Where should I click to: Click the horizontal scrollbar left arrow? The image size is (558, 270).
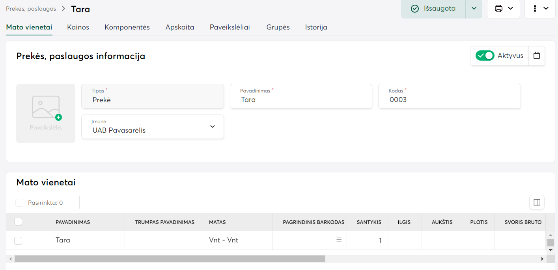pos(10,259)
